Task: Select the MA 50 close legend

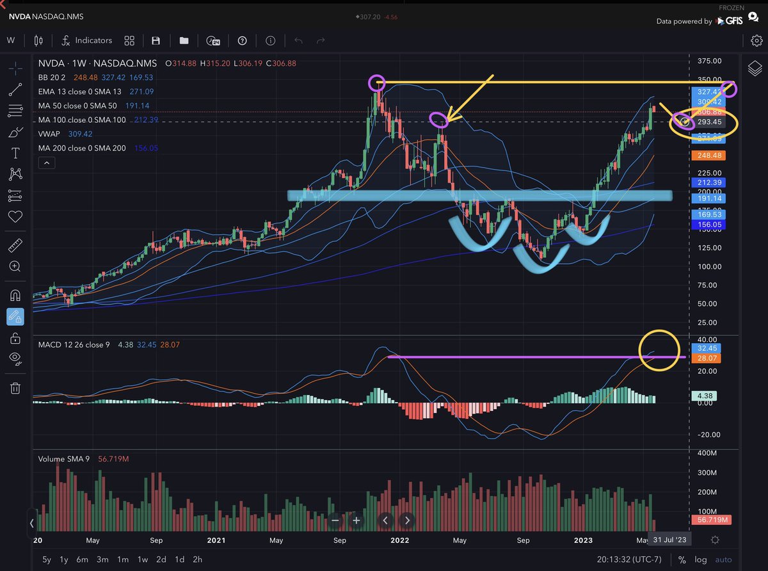Action: tap(79, 106)
